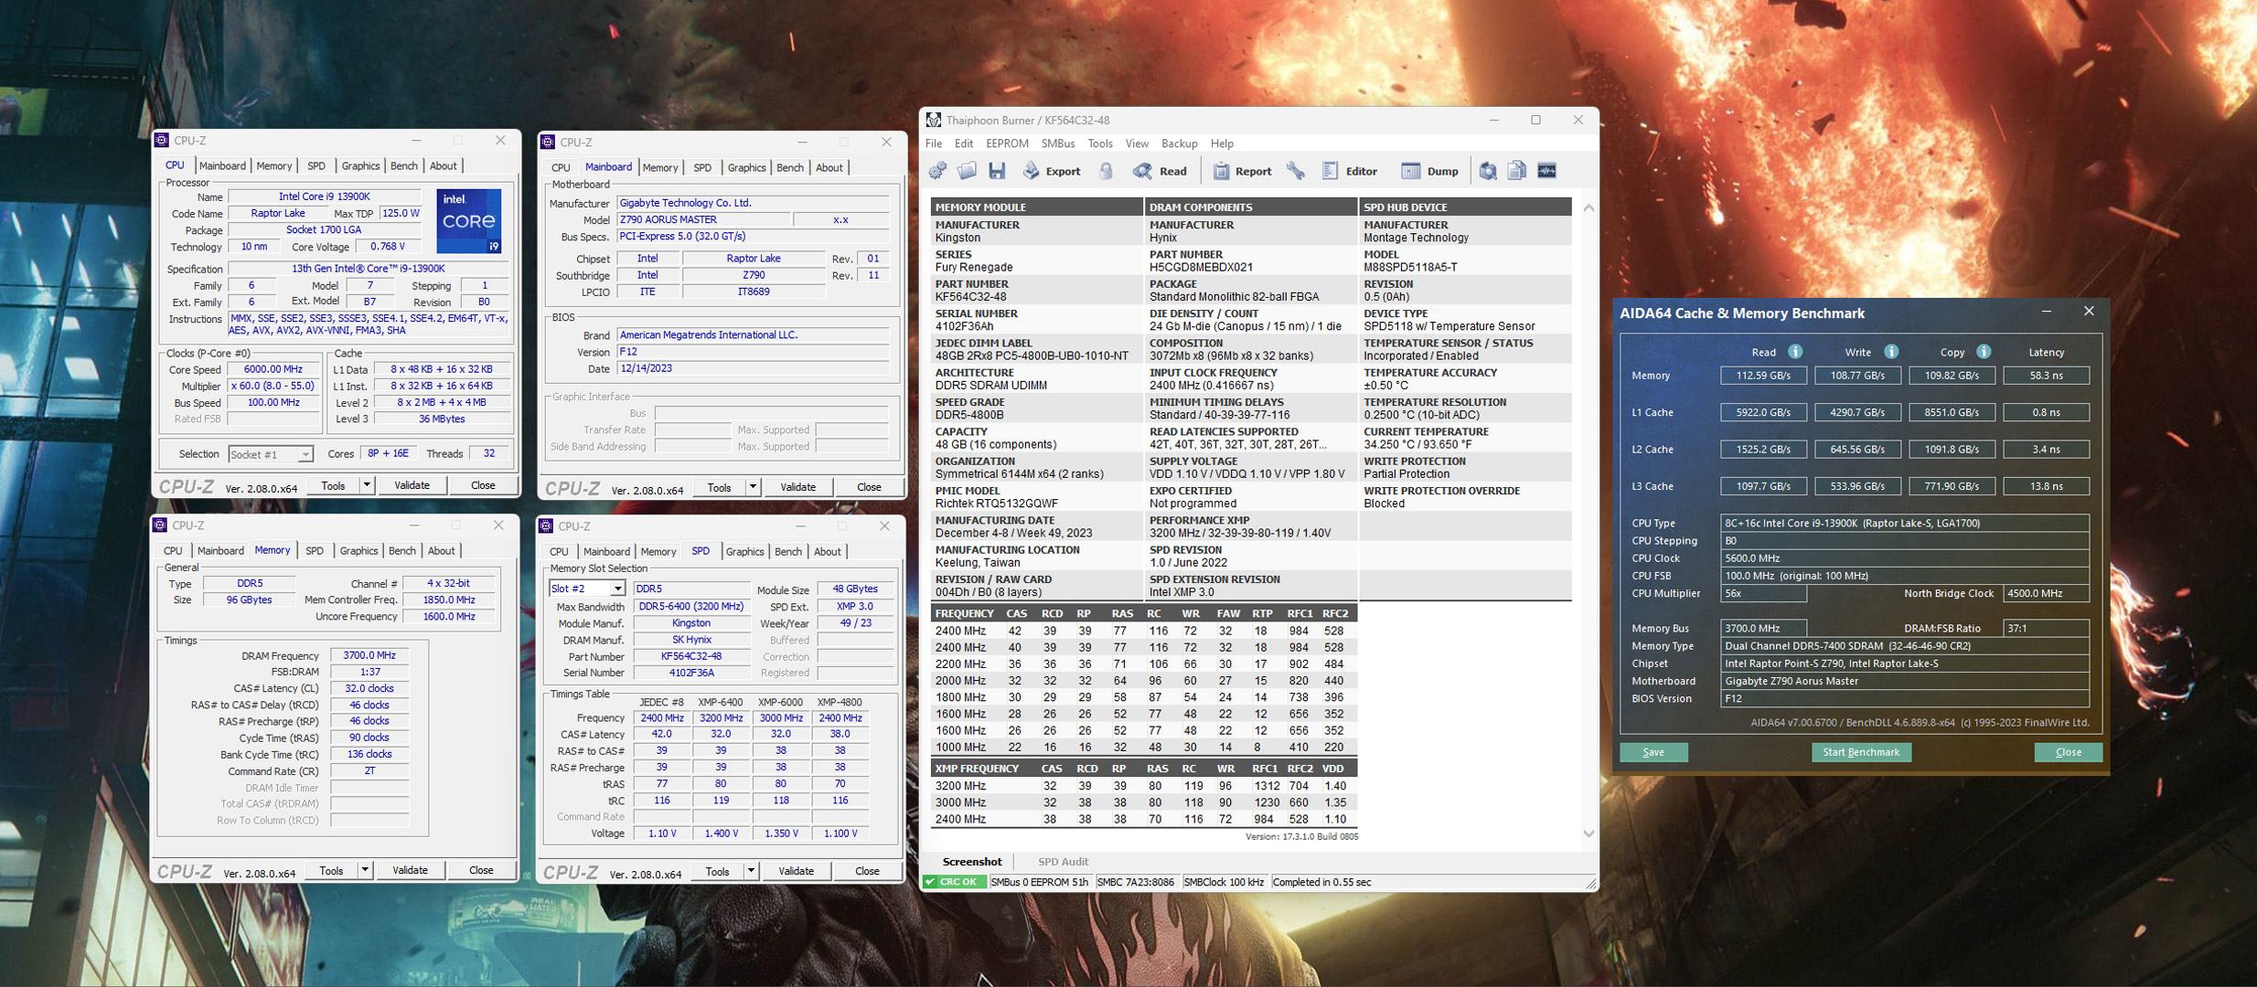Click the wrench tool icon in Thaiphoon Burner

click(1296, 171)
